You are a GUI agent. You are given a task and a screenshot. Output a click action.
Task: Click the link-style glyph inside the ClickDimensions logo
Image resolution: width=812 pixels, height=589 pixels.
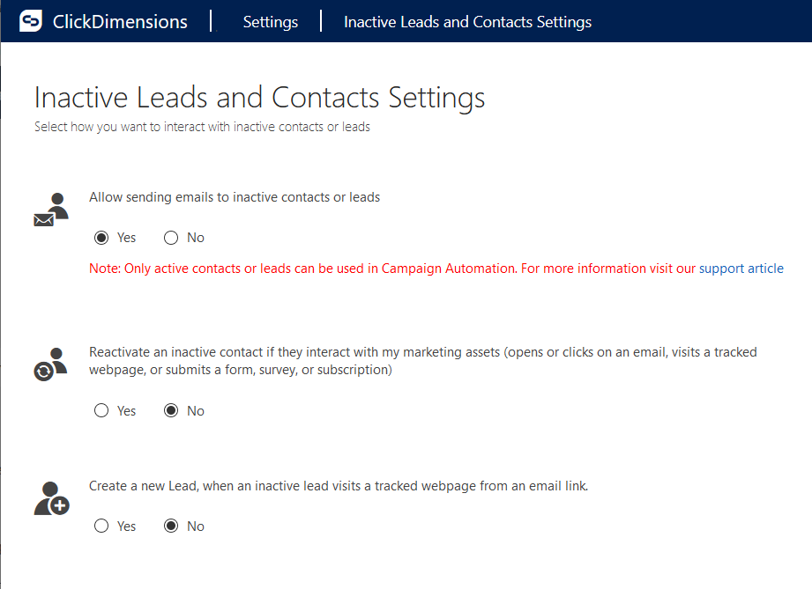point(30,20)
